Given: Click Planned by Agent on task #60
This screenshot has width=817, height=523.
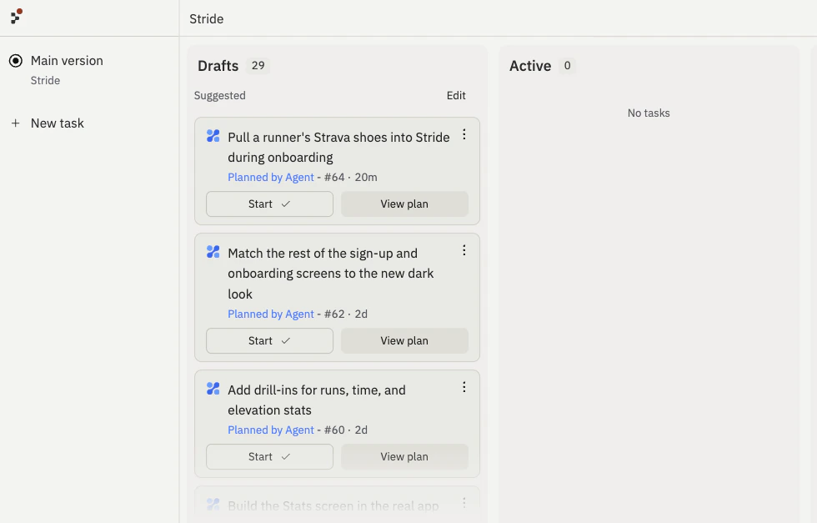Looking at the screenshot, I should pyautogui.click(x=271, y=430).
